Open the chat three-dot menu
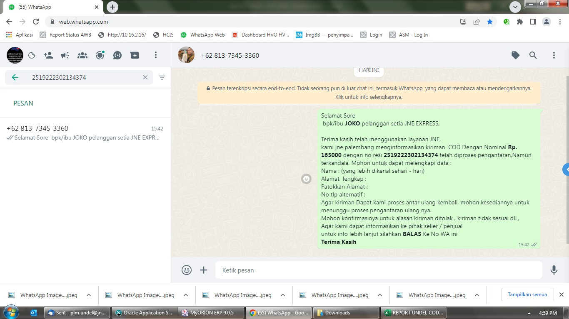The width and height of the screenshot is (569, 319). [x=554, y=55]
